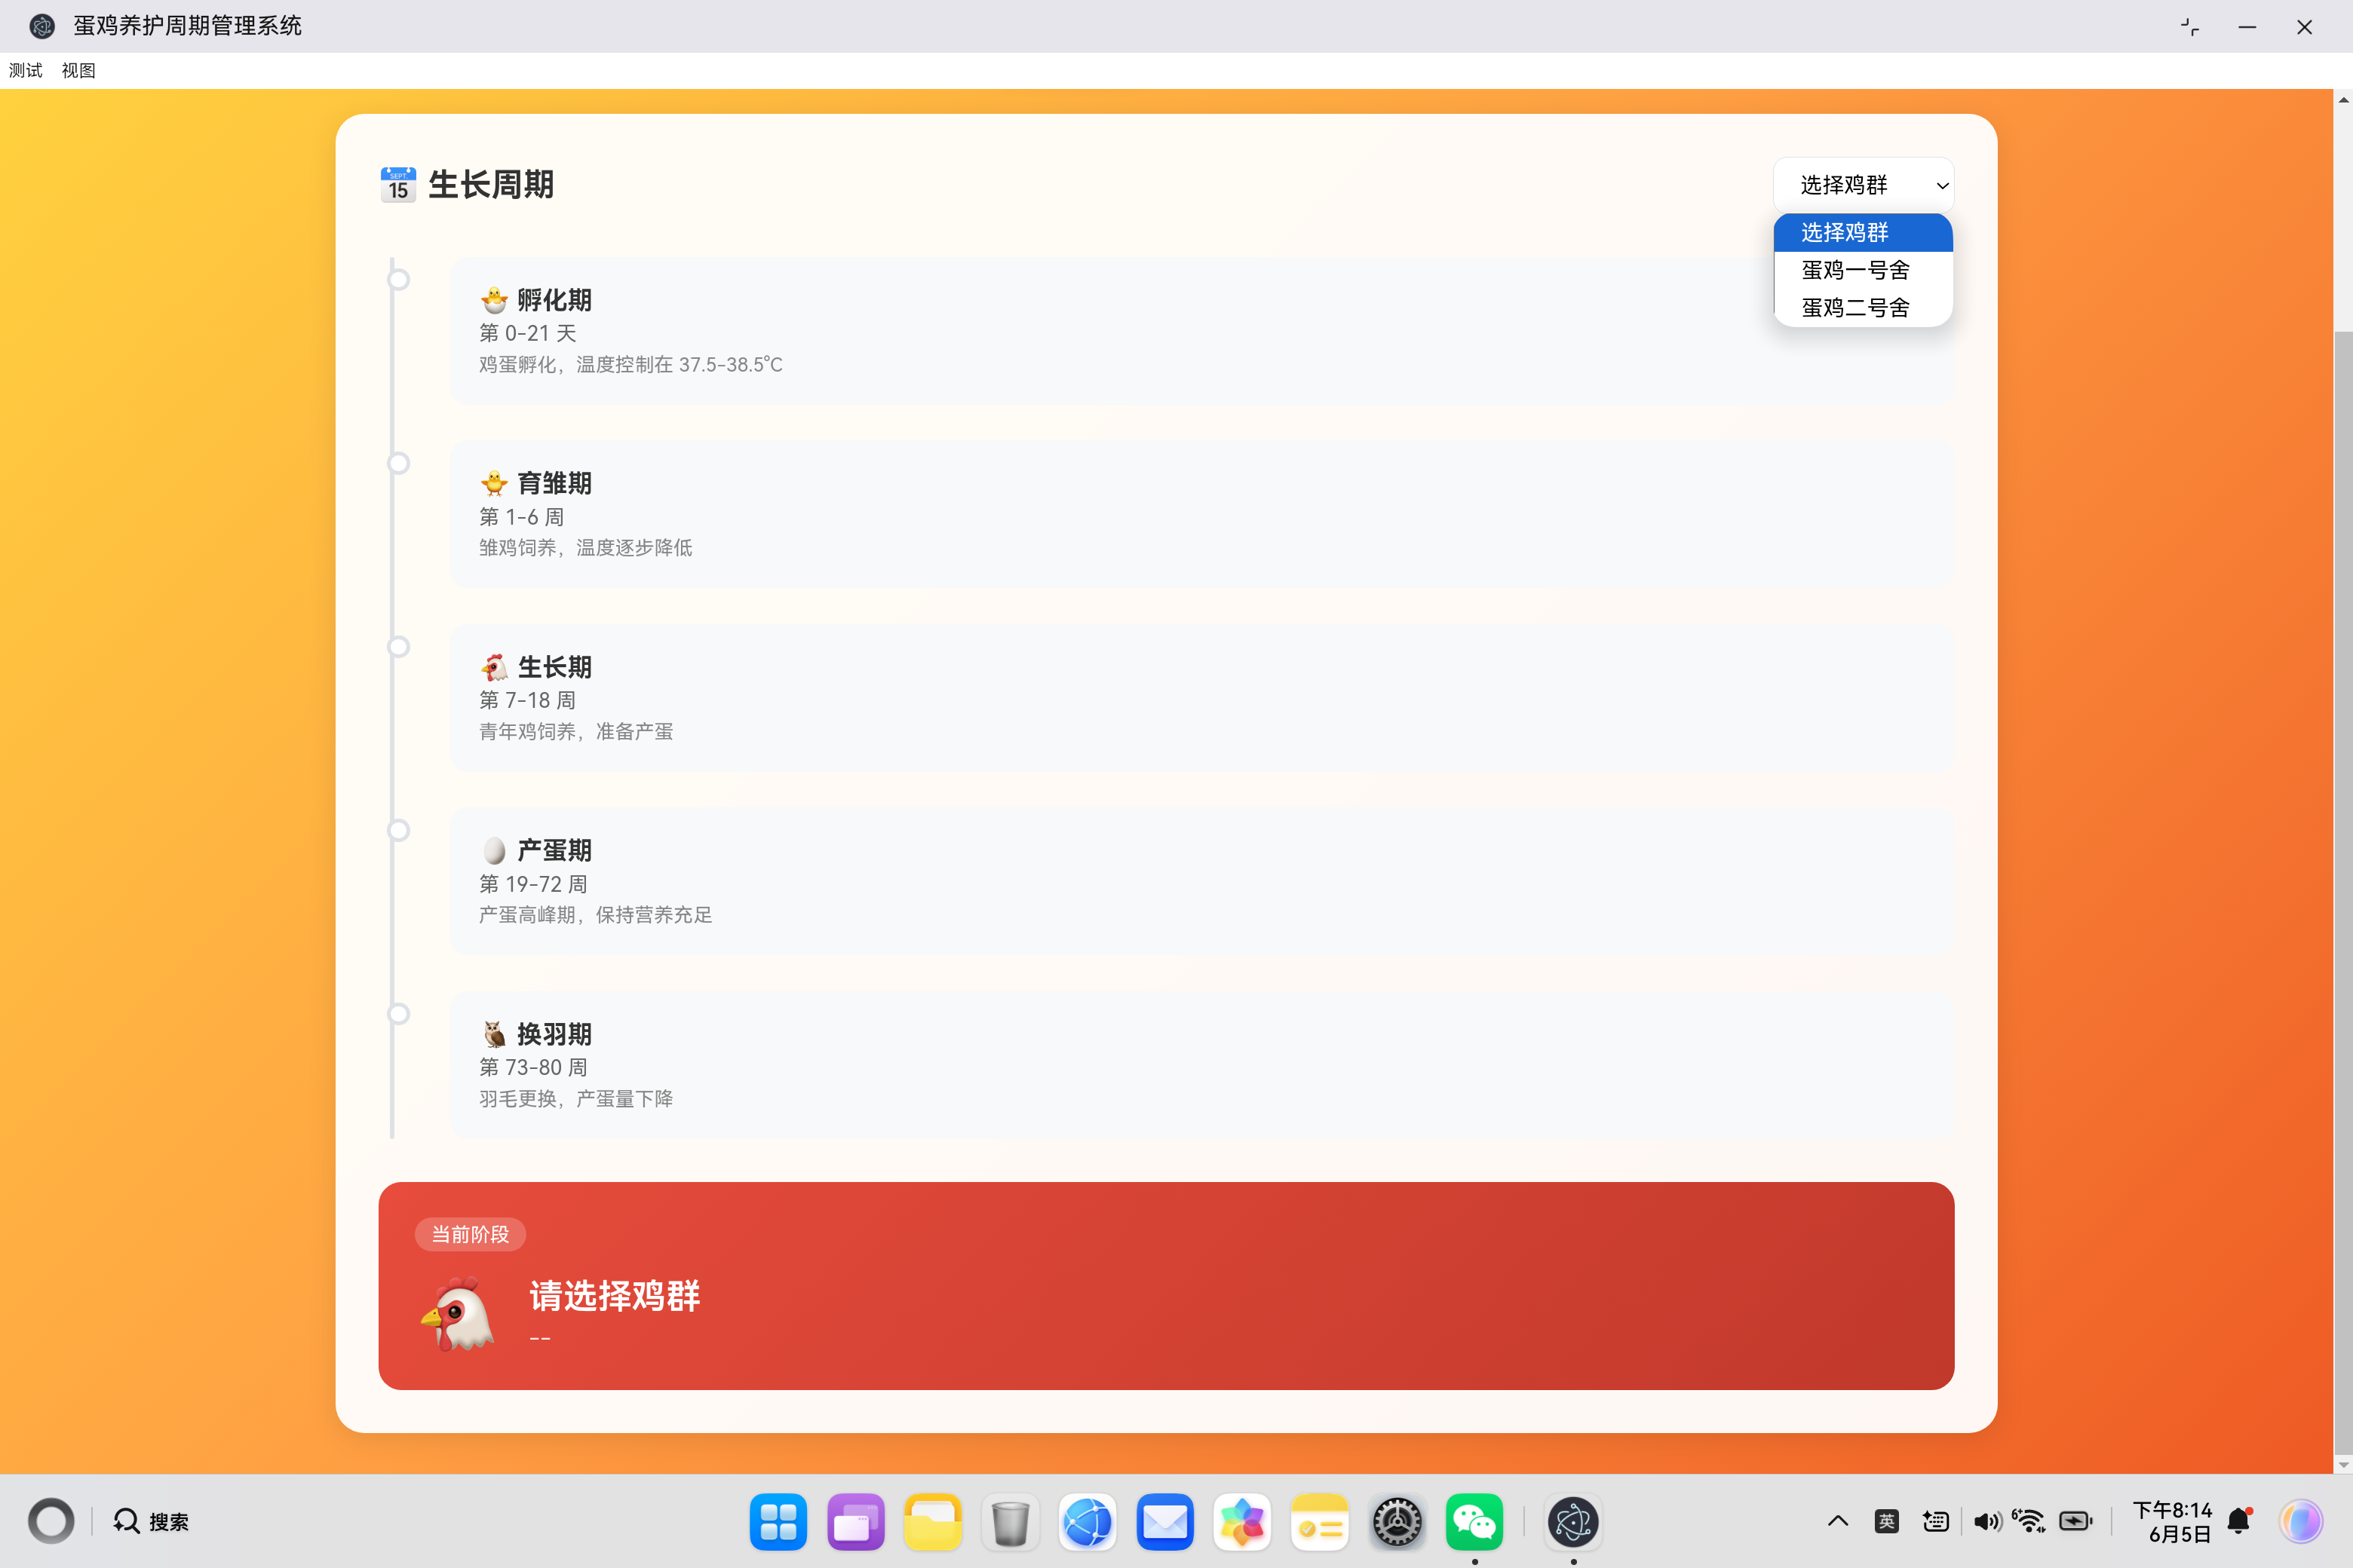The height and width of the screenshot is (1568, 2353).
Task: Click the hatching chick icon for 孵化期
Action: 494,300
